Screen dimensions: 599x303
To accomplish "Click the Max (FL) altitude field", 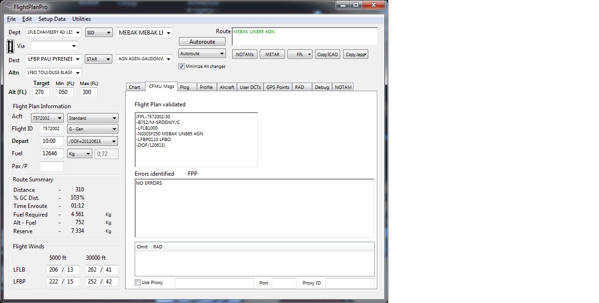I will pos(88,92).
